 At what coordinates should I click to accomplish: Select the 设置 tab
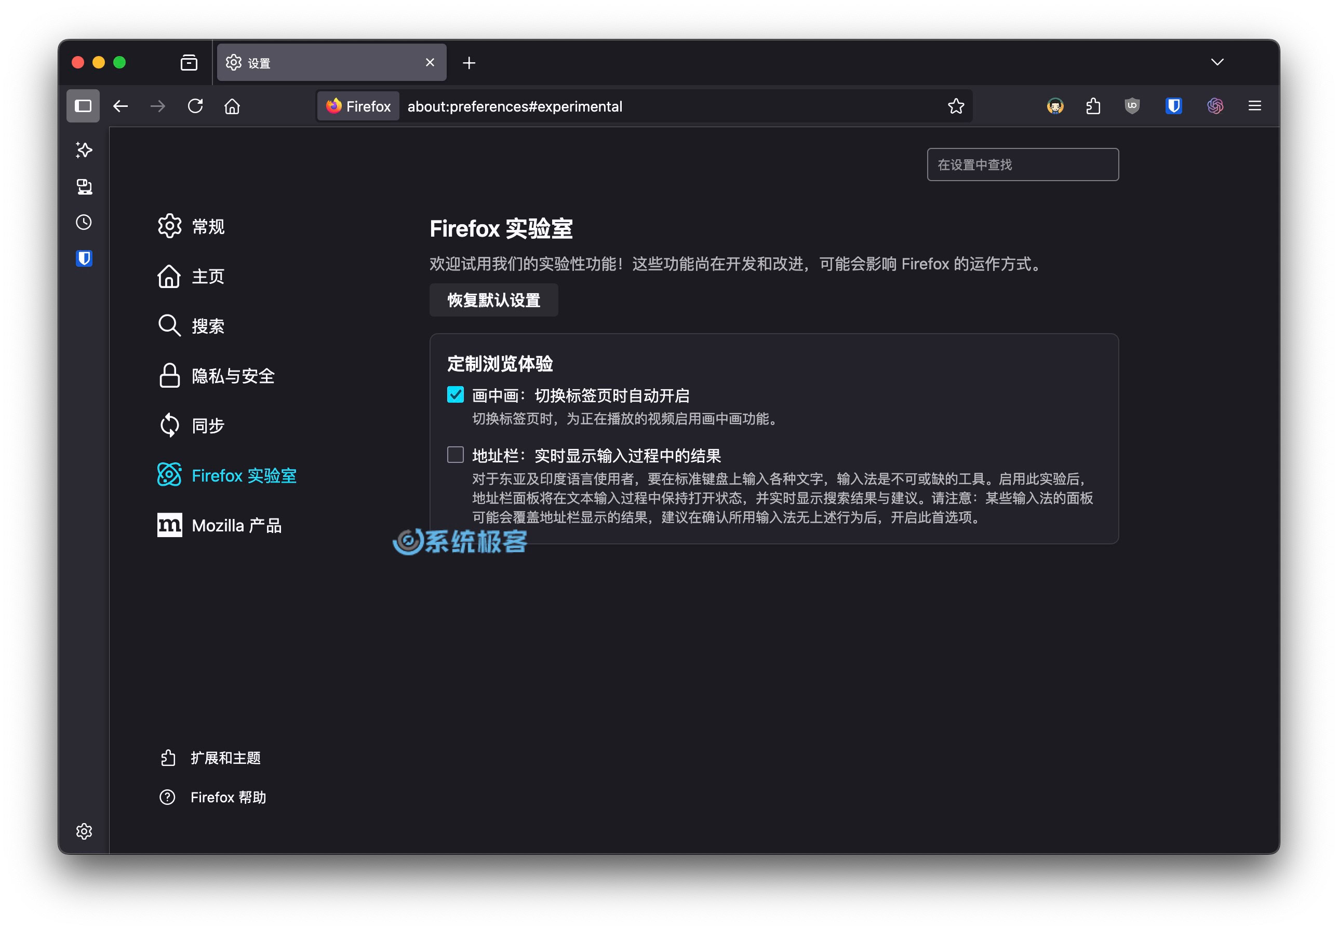point(331,62)
